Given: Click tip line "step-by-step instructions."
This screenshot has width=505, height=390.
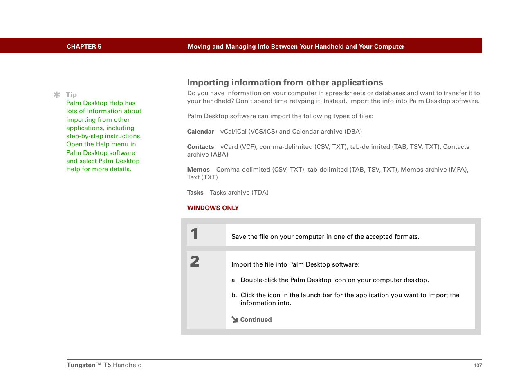Looking at the screenshot, I should (x=104, y=136).
